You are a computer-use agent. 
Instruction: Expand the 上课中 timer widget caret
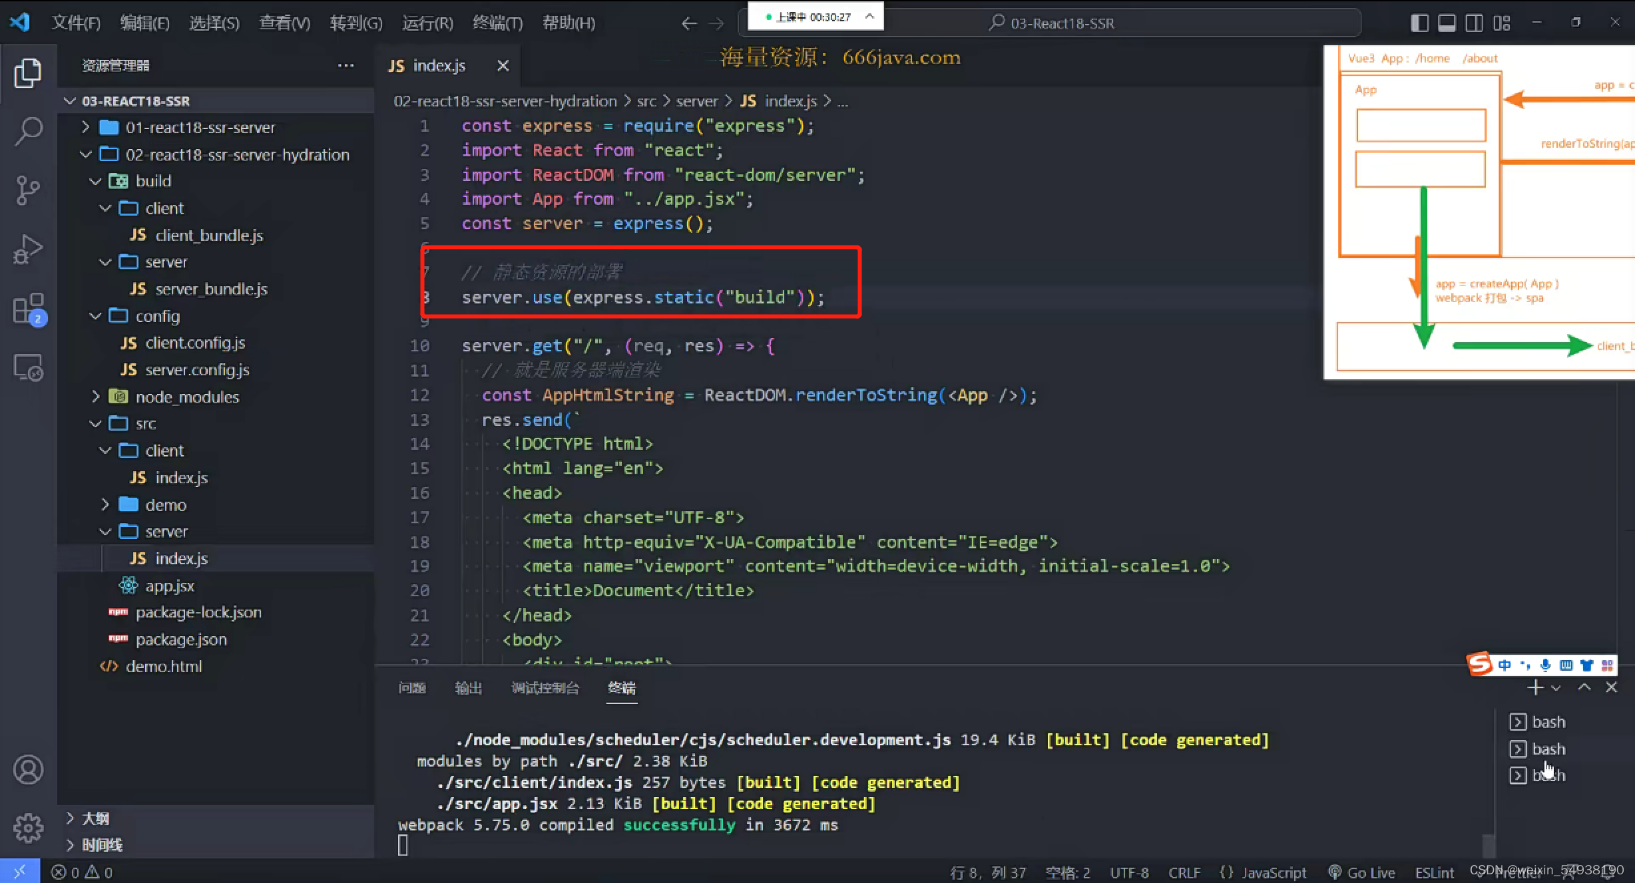pyautogui.click(x=869, y=17)
